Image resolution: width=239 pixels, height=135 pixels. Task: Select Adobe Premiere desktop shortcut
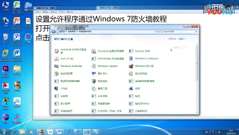coord(6,71)
